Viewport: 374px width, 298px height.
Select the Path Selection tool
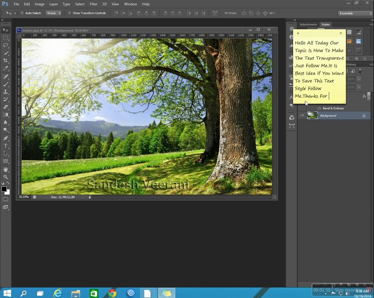[5, 154]
